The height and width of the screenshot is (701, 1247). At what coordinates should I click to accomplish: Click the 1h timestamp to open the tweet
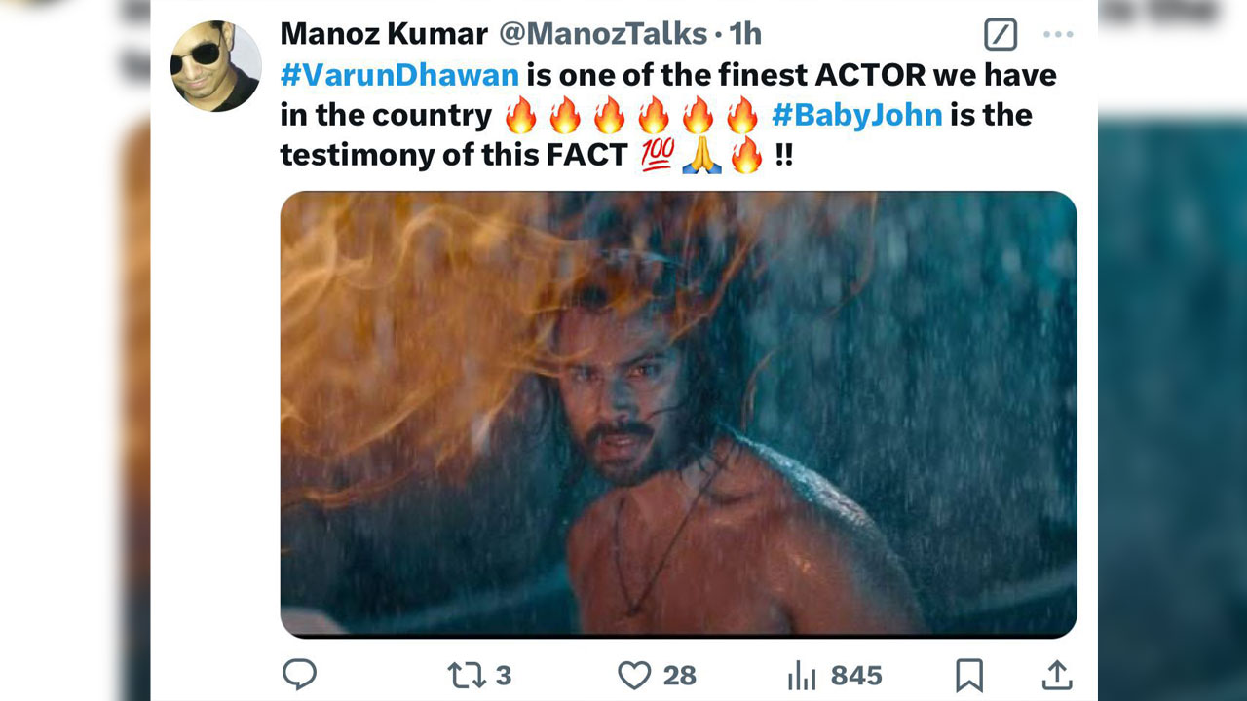(745, 33)
